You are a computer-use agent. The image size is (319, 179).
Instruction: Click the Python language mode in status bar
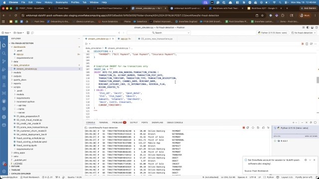coord(270,177)
